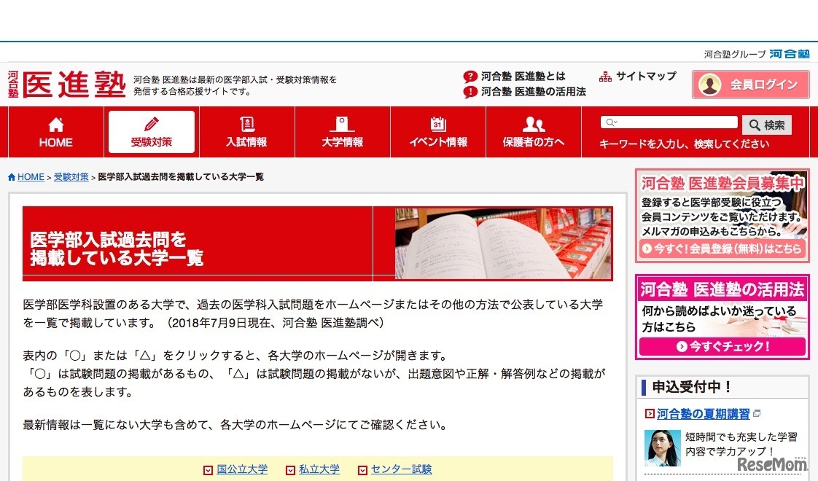Screen dimensions: 818x481
Task: Open the HOME navigation tab
Action: (x=56, y=132)
